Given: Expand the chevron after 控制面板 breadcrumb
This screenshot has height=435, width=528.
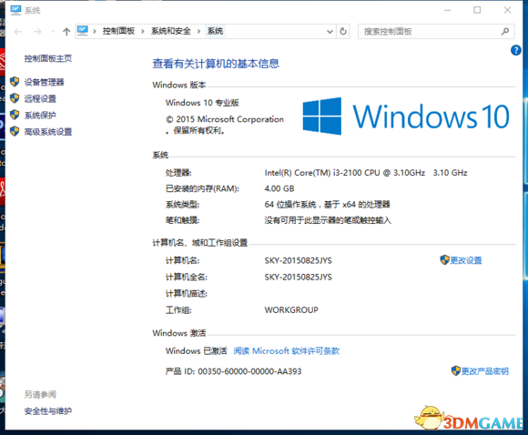Looking at the screenshot, I should [143, 32].
